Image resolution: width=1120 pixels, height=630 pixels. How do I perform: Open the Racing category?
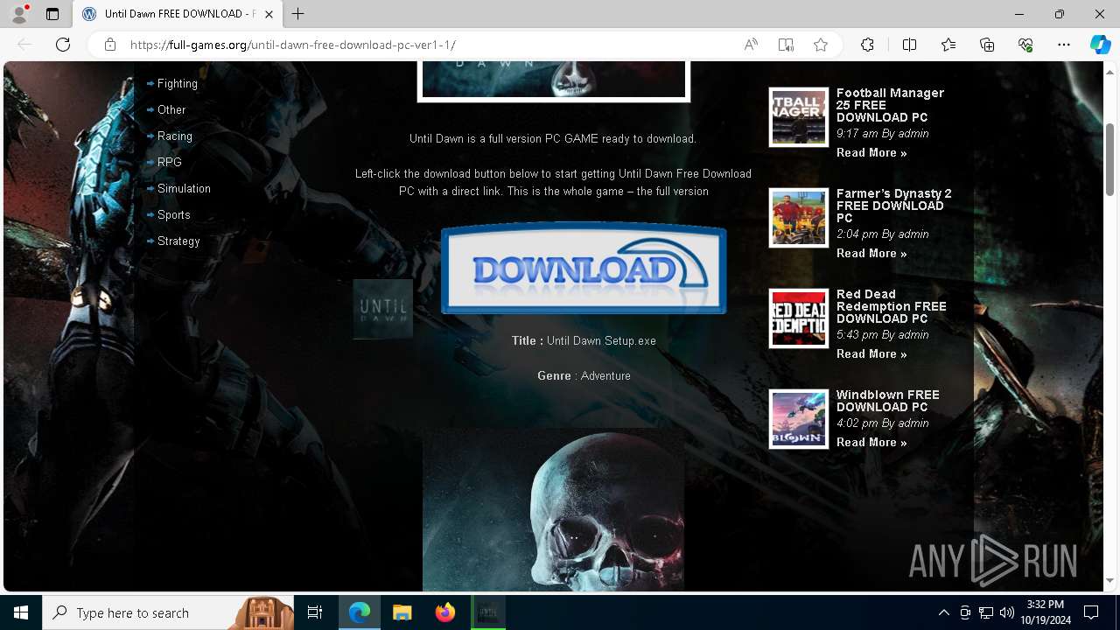click(175, 136)
